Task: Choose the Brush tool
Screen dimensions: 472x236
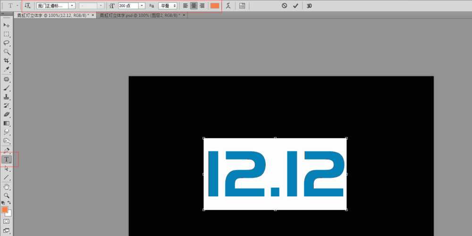Action: click(7, 88)
